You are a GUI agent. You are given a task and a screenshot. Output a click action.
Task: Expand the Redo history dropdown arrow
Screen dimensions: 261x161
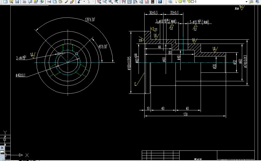pos(93,2)
